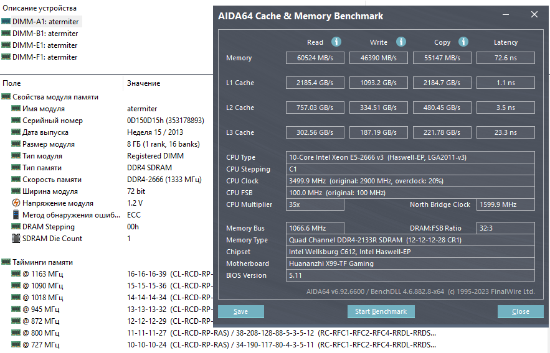
Task: Click the Memory Bus value 1066.6 MHz
Action: [x=315, y=228]
